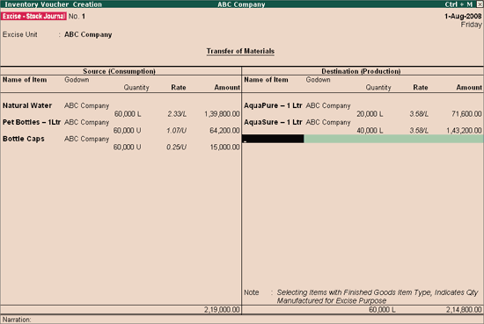Click the Destination (Production) column header
This screenshot has width=484, height=324.
[361, 71]
